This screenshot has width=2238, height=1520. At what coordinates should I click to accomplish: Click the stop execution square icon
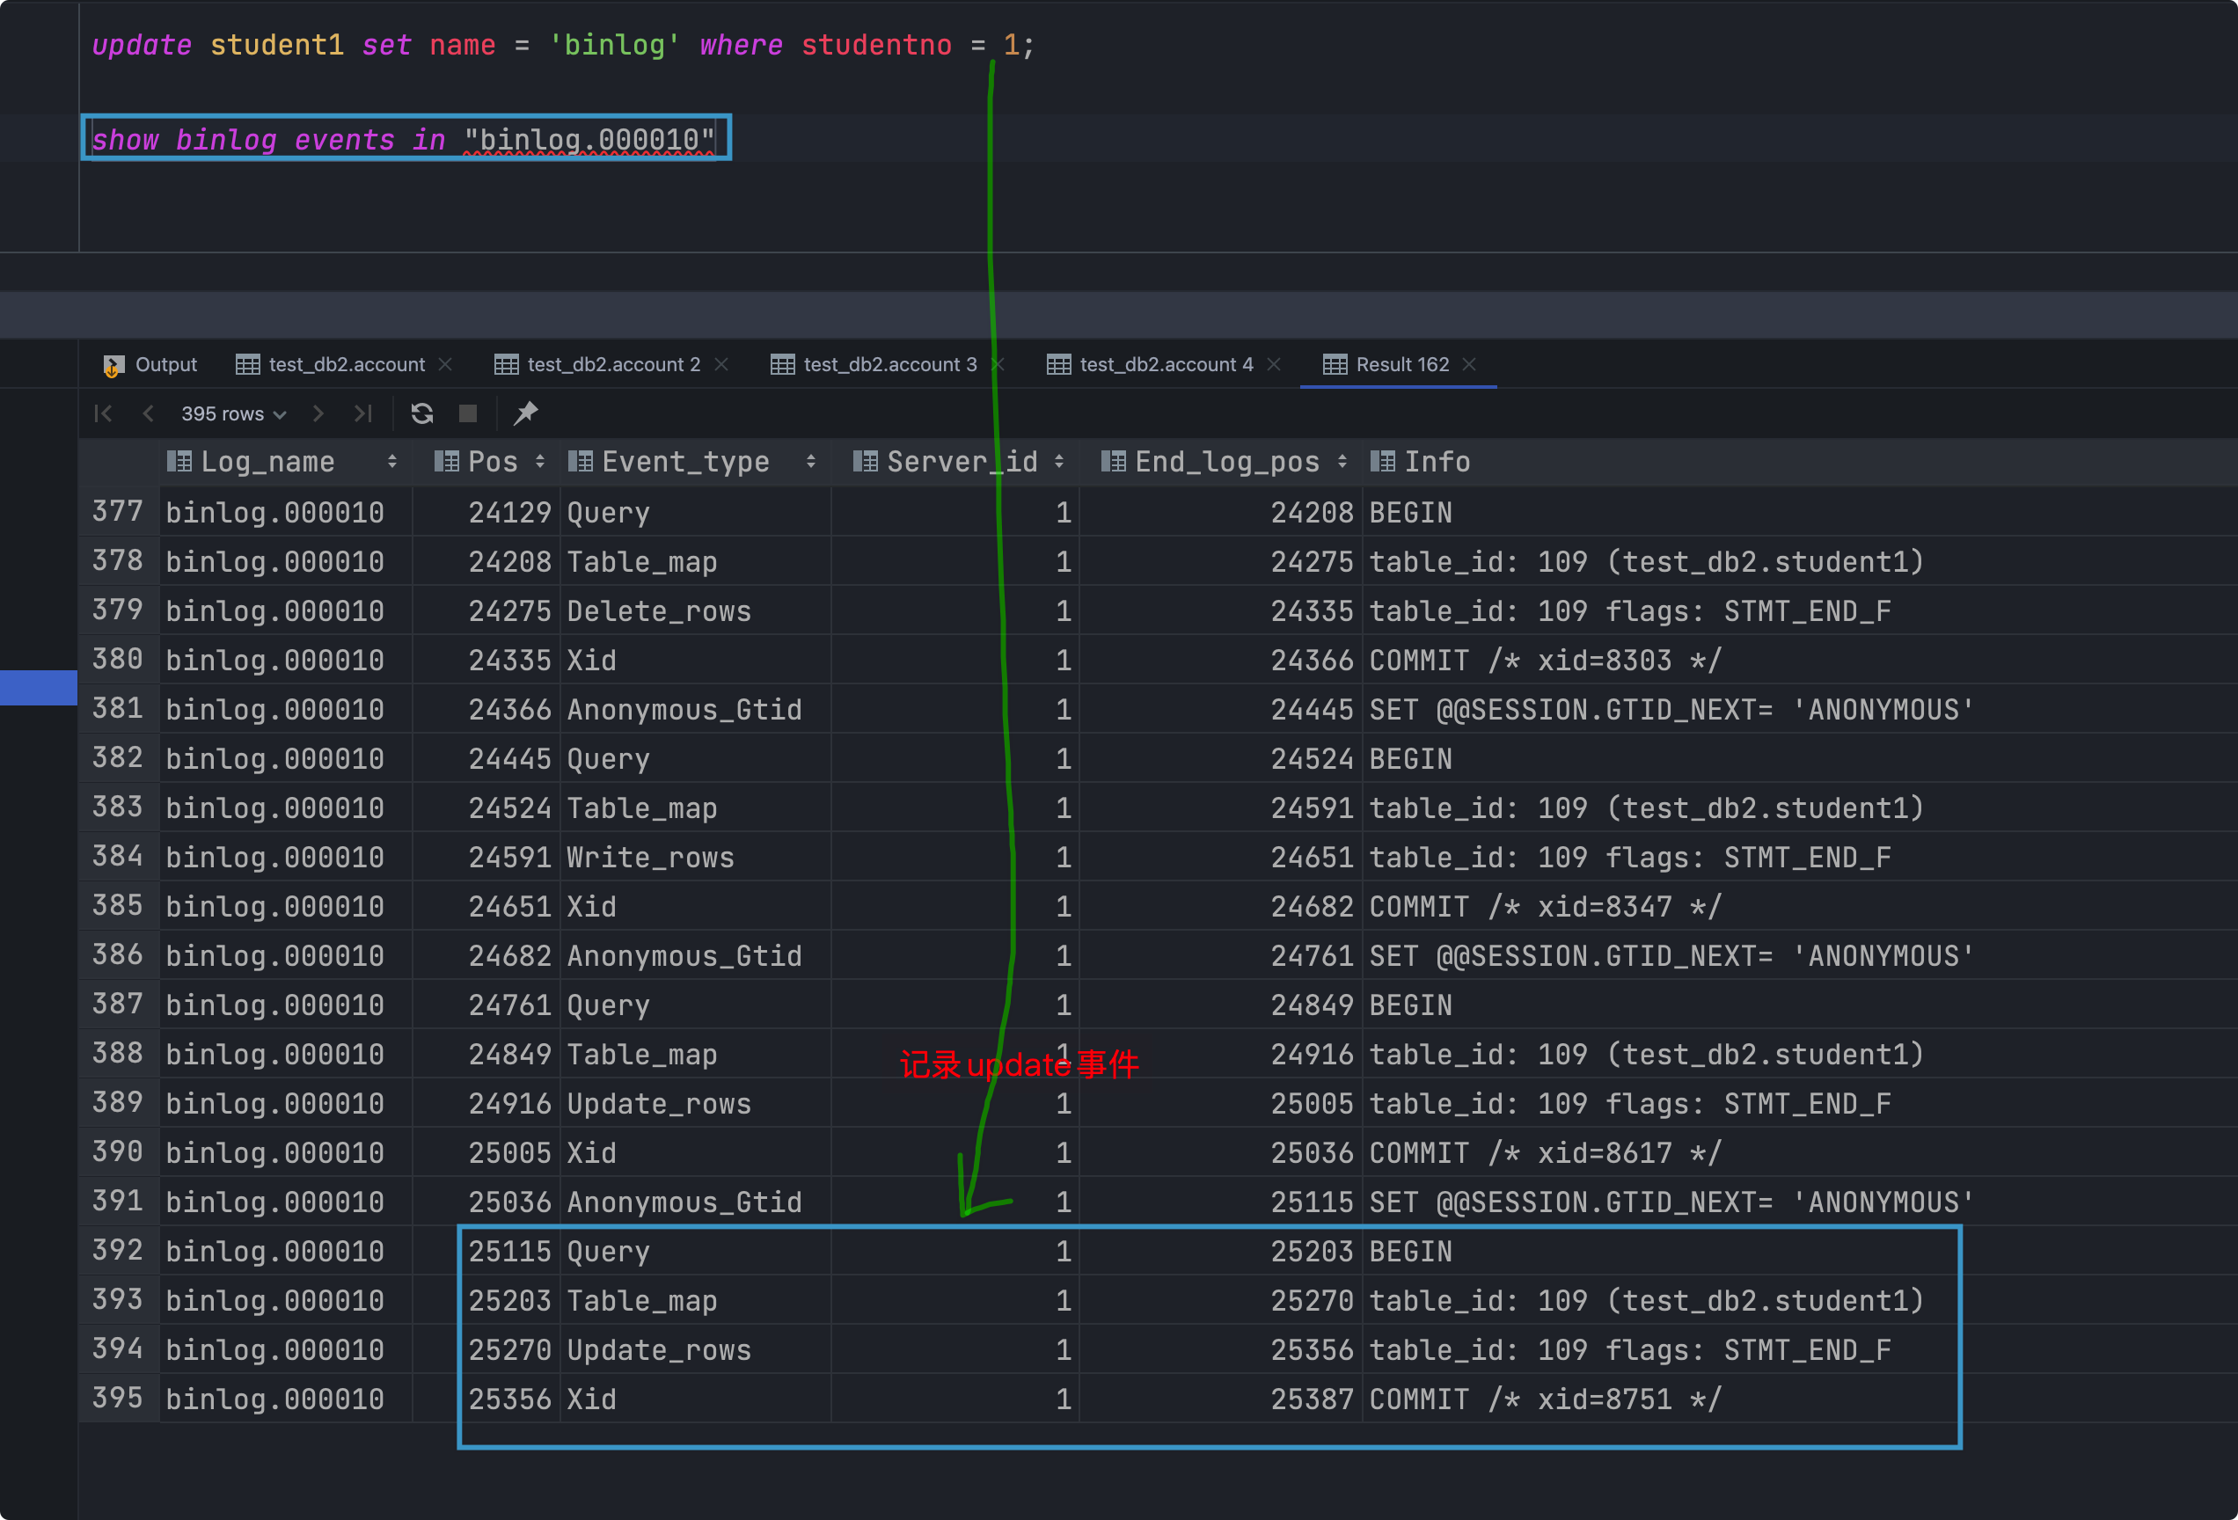[468, 414]
